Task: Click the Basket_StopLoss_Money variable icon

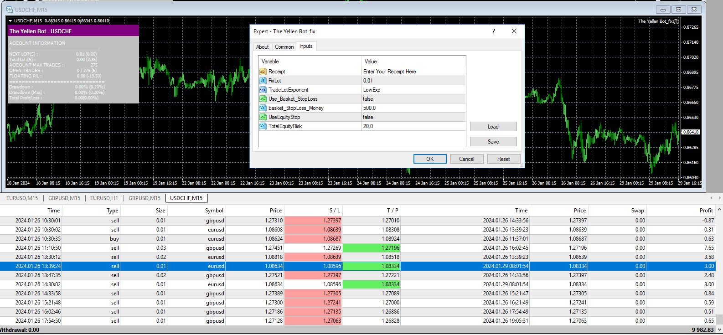Action: pos(263,108)
